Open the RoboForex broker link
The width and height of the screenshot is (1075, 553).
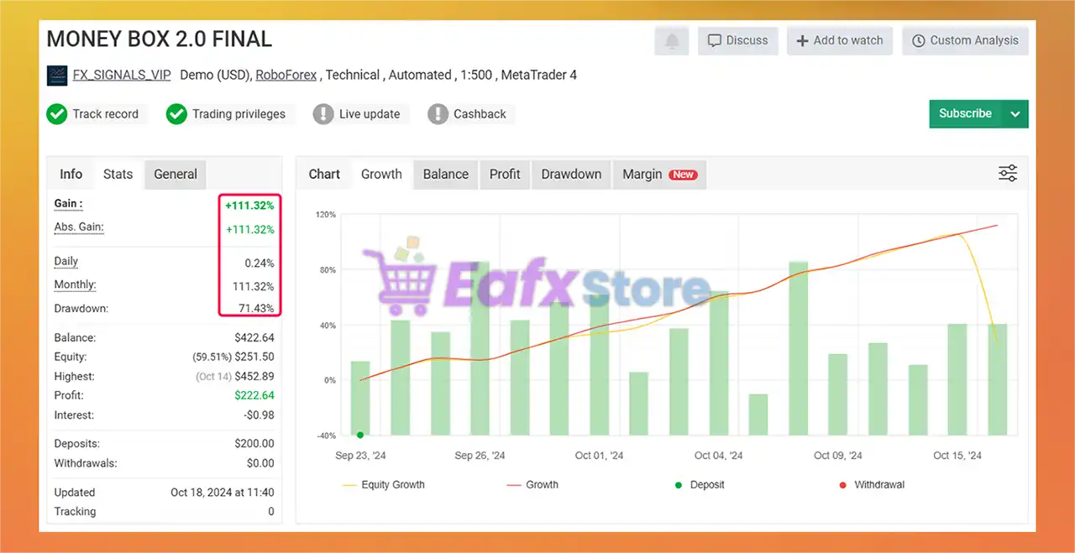pos(286,75)
